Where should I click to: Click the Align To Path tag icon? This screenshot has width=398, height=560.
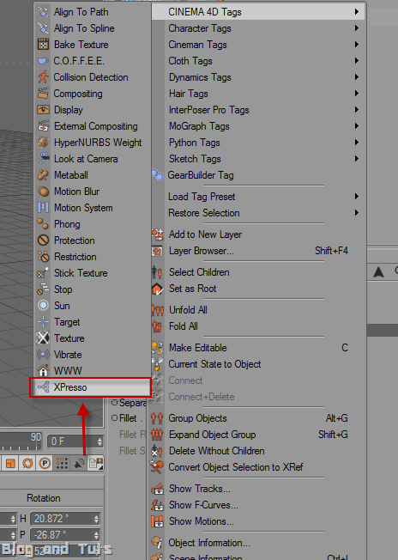[x=43, y=12]
